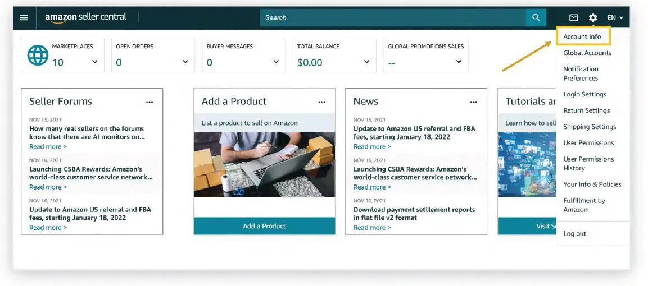Image resolution: width=648 pixels, height=286 pixels.
Task: Open the hamburger navigation menu
Action: (x=24, y=18)
